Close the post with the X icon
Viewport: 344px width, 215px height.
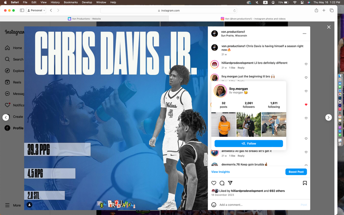click(329, 27)
